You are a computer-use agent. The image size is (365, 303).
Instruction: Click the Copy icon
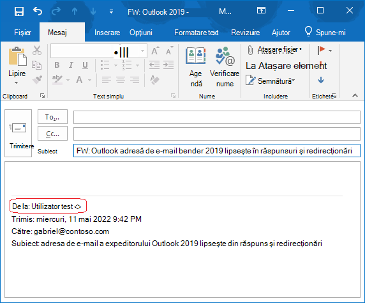click(x=37, y=65)
